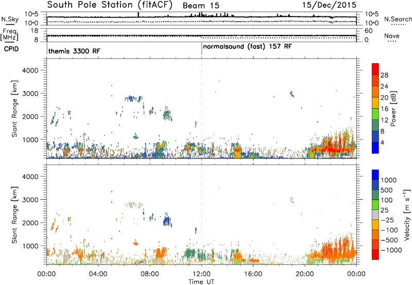Select the 'Beam 15' label
Image resolution: width=412 pixels, height=285 pixels.
(201, 6)
